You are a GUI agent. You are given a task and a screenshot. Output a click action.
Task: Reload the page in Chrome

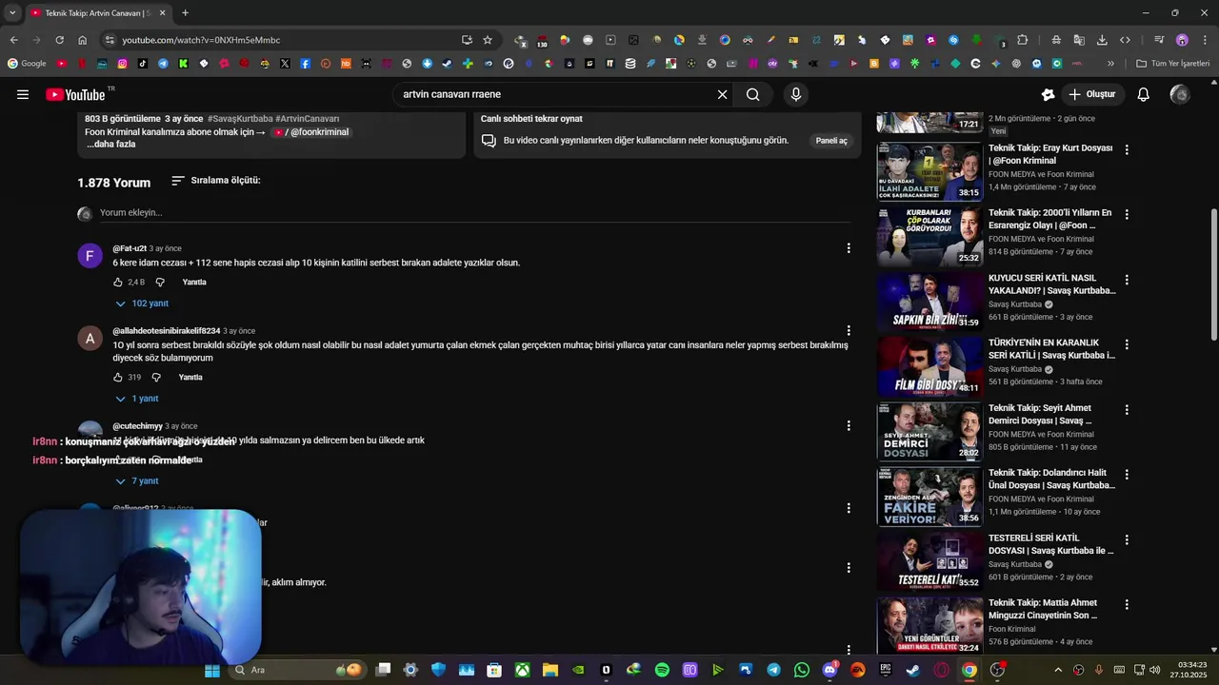click(x=59, y=40)
